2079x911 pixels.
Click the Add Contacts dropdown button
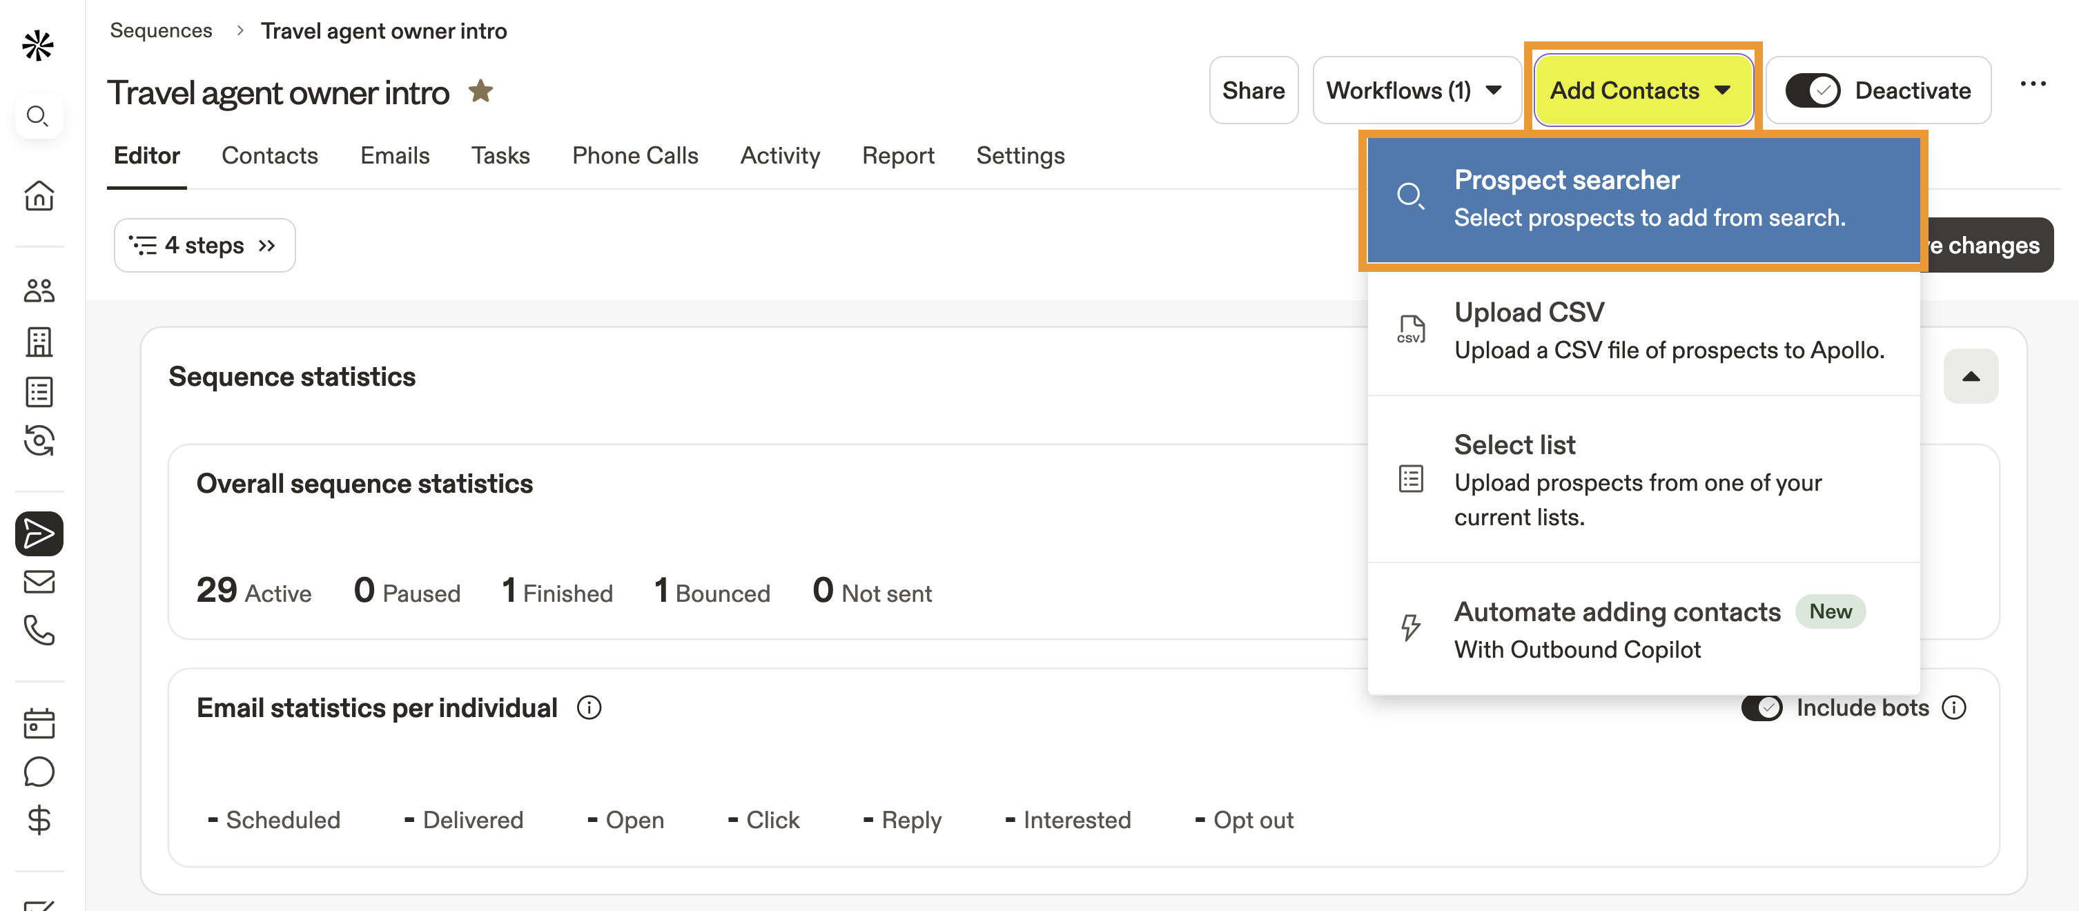click(1641, 90)
